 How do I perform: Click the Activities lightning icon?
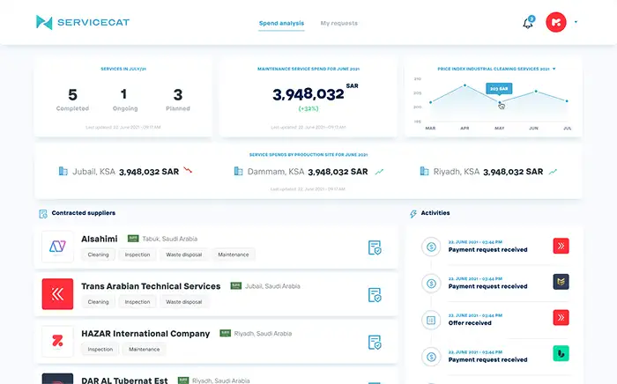[x=413, y=214]
